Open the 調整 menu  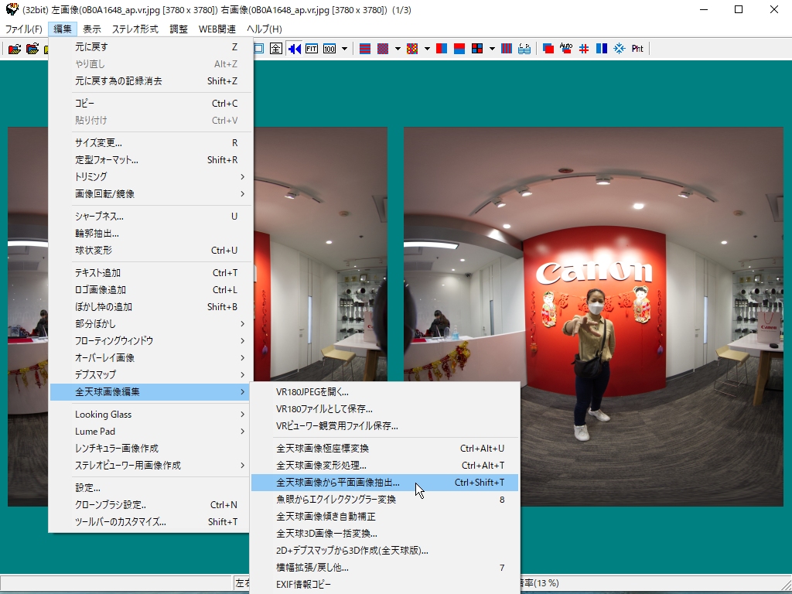[x=179, y=29]
